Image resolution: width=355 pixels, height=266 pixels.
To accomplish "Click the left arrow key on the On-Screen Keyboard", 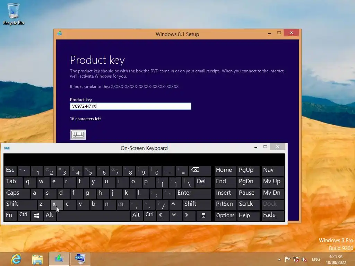I will click(163, 216).
